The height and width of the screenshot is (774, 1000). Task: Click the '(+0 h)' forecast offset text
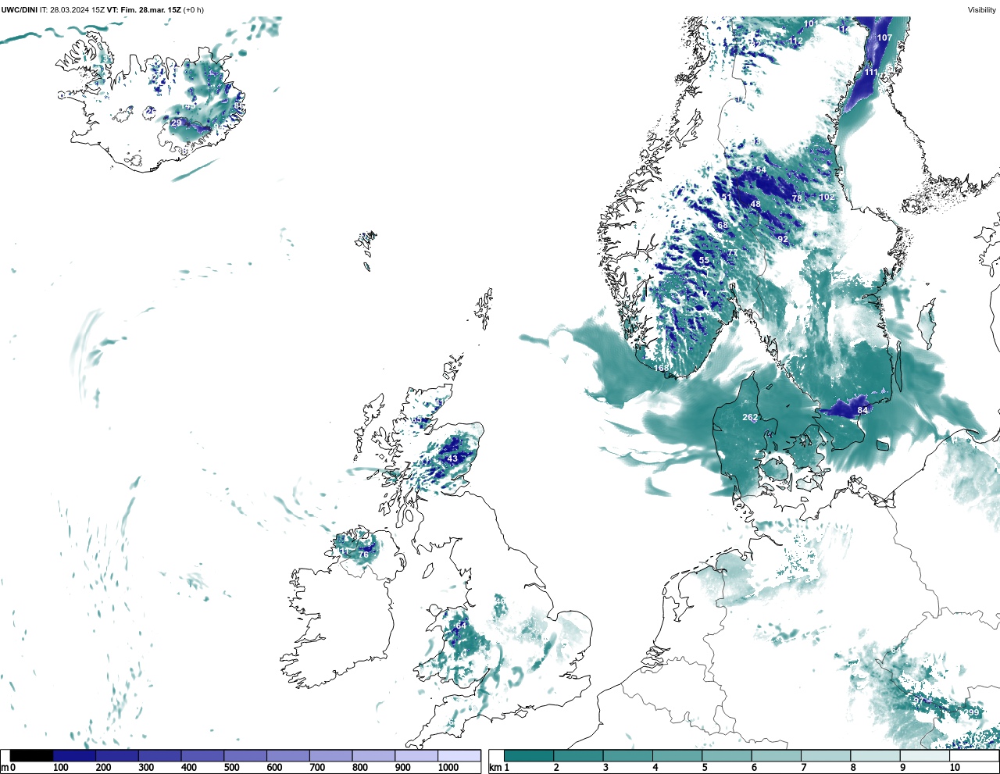click(194, 10)
